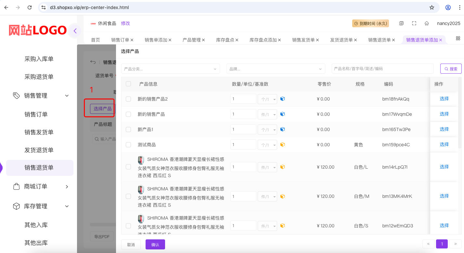Viewport: 464px width, 253px height.
Task: Click the blue cube icon for 新产品1
Action: [282, 129]
